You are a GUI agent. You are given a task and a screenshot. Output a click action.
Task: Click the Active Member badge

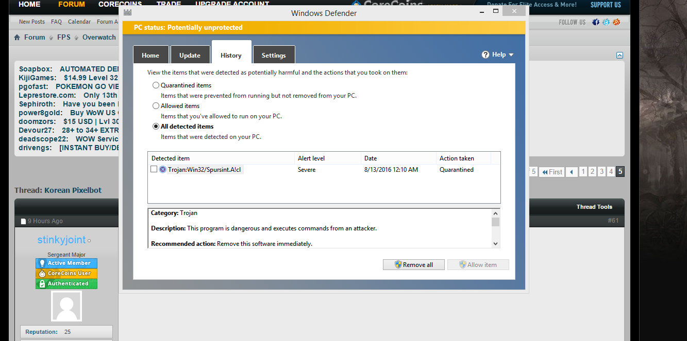[x=66, y=263]
